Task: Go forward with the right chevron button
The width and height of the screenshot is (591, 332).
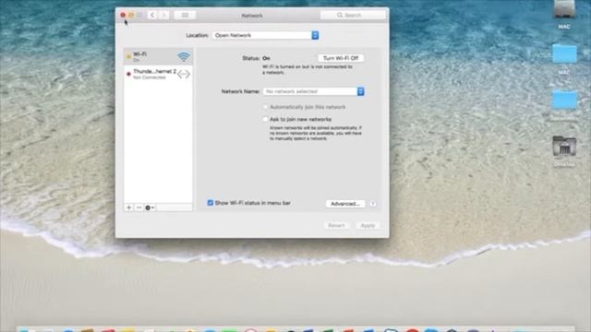Action: coord(164,15)
